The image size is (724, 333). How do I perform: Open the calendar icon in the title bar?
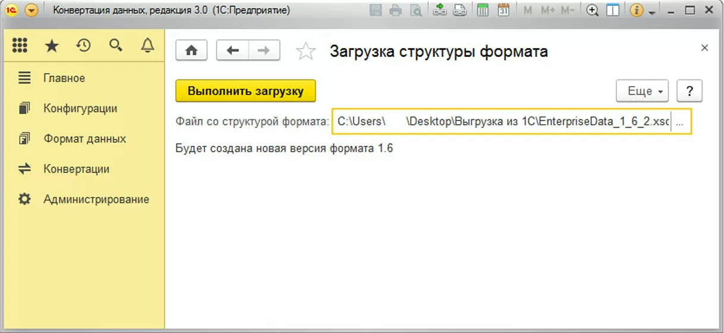[x=503, y=10]
